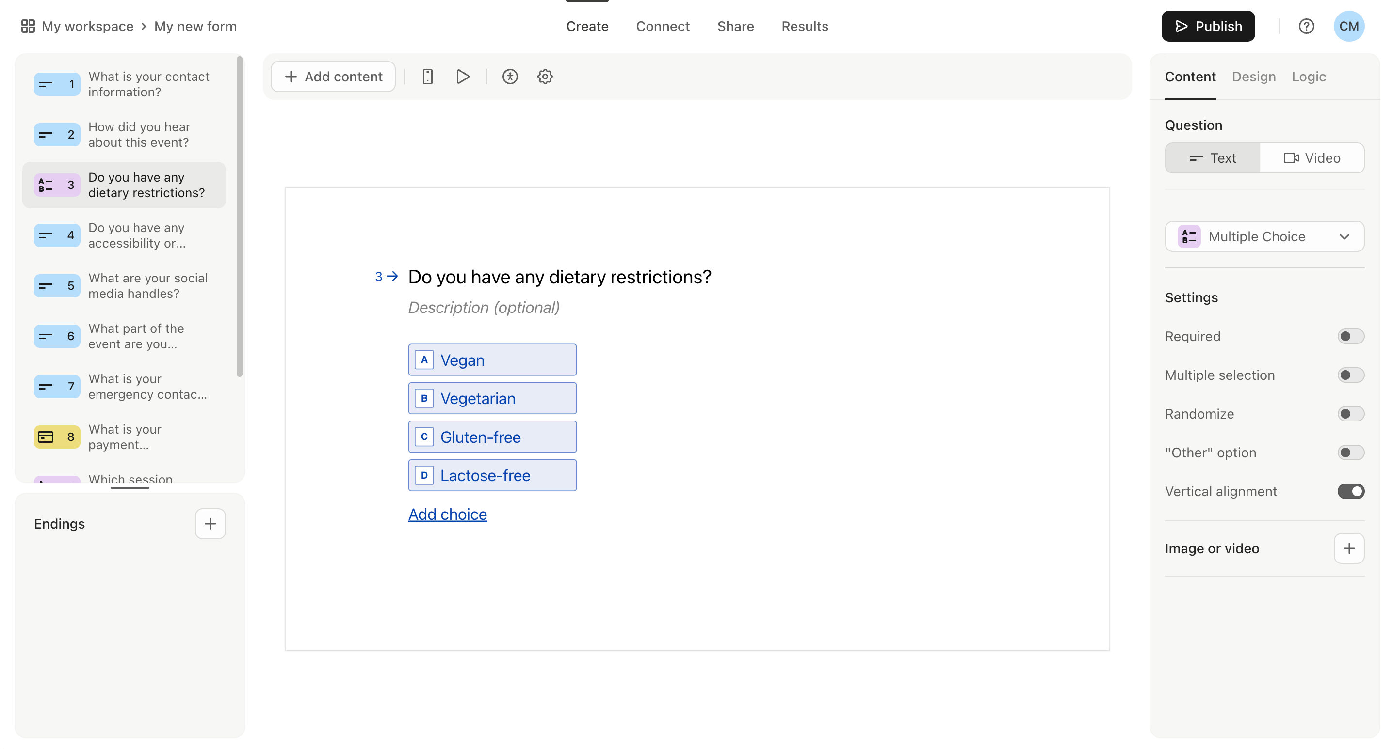The width and height of the screenshot is (1393, 749).
Task: Open question "What part of the event are you..."
Action: [x=124, y=336]
